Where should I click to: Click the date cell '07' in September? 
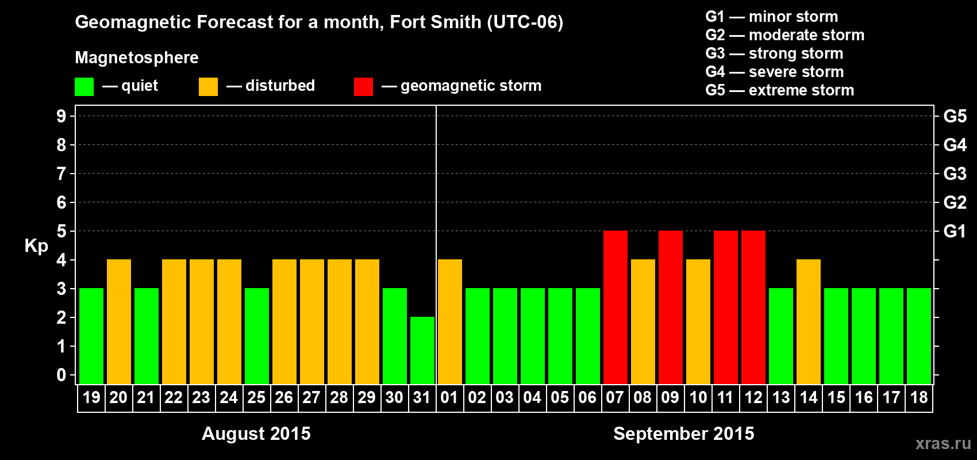(x=616, y=398)
